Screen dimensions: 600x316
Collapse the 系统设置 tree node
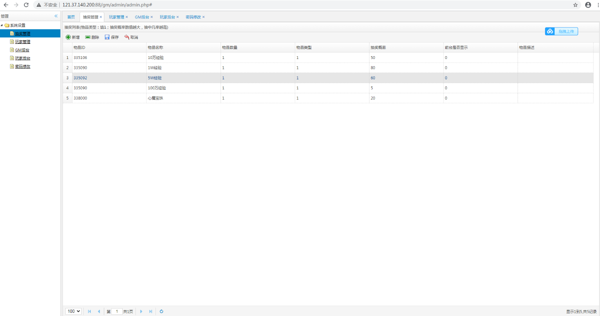click(x=2, y=25)
